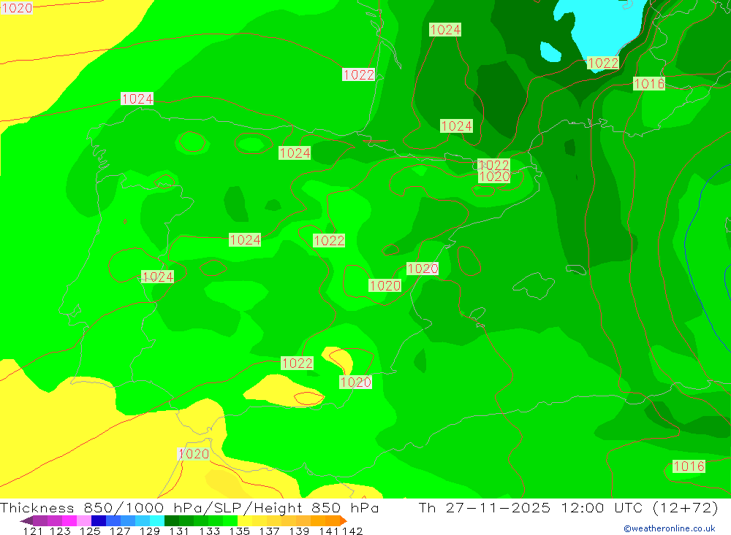Click legend value 141
The image size is (731, 535).
pyautogui.click(x=328, y=531)
